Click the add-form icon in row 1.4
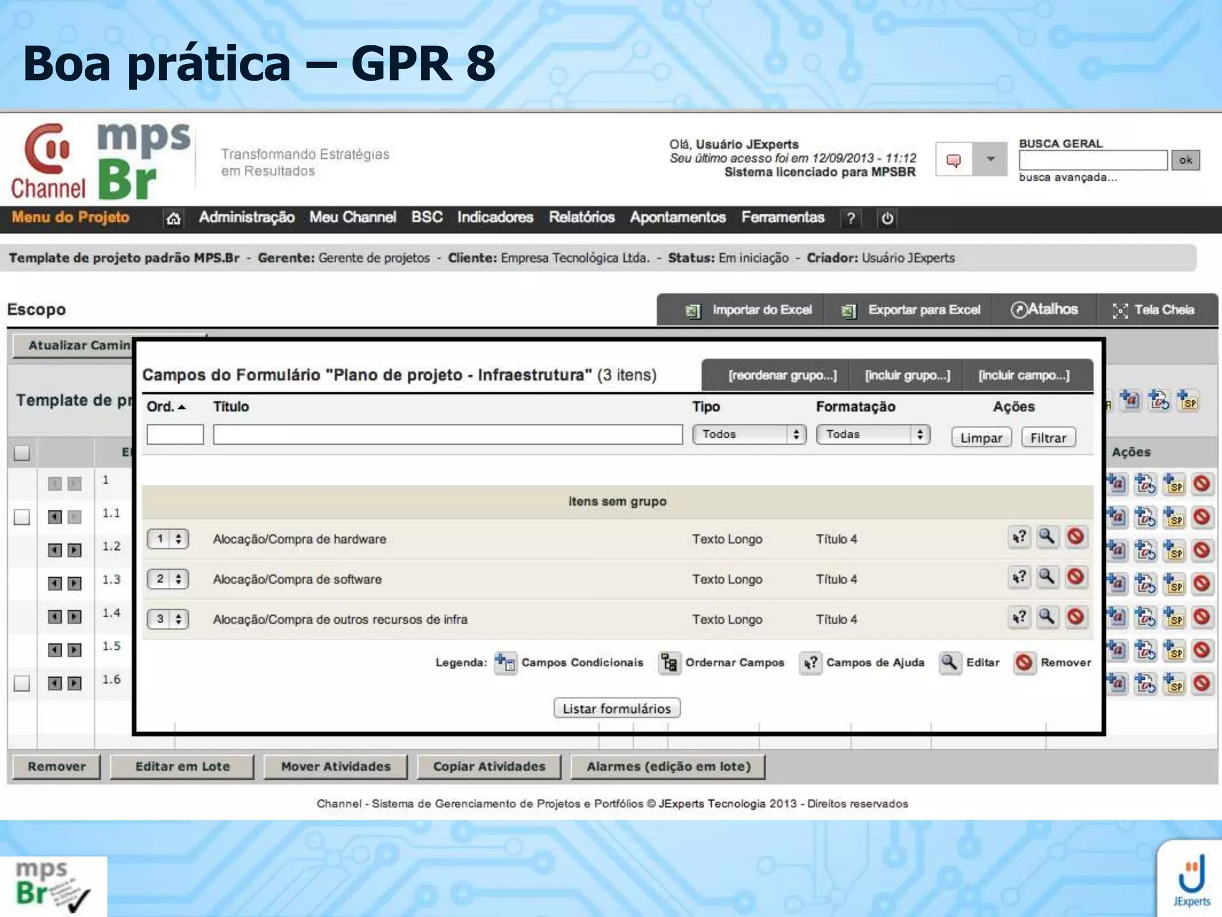Viewport: 1222px width, 917px height. tap(1145, 617)
